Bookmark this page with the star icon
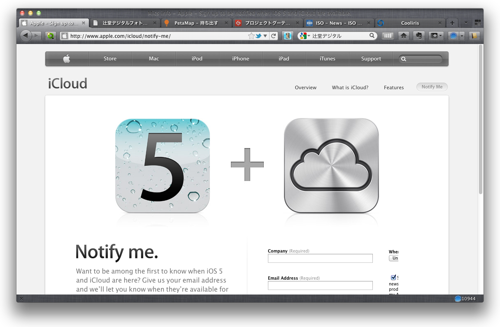This screenshot has height=327, width=500. click(x=251, y=36)
